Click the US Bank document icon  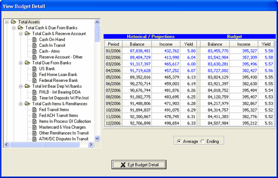click(35, 69)
